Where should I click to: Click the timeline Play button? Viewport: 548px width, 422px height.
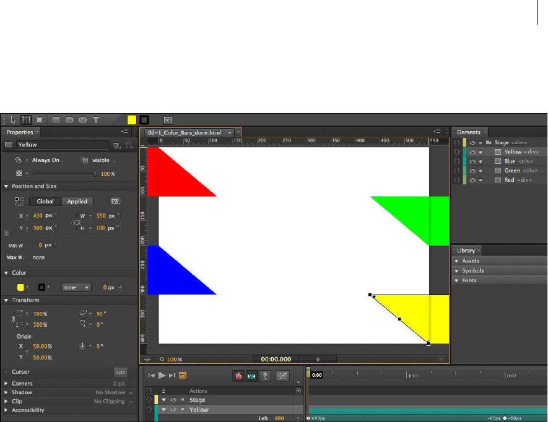(x=162, y=375)
